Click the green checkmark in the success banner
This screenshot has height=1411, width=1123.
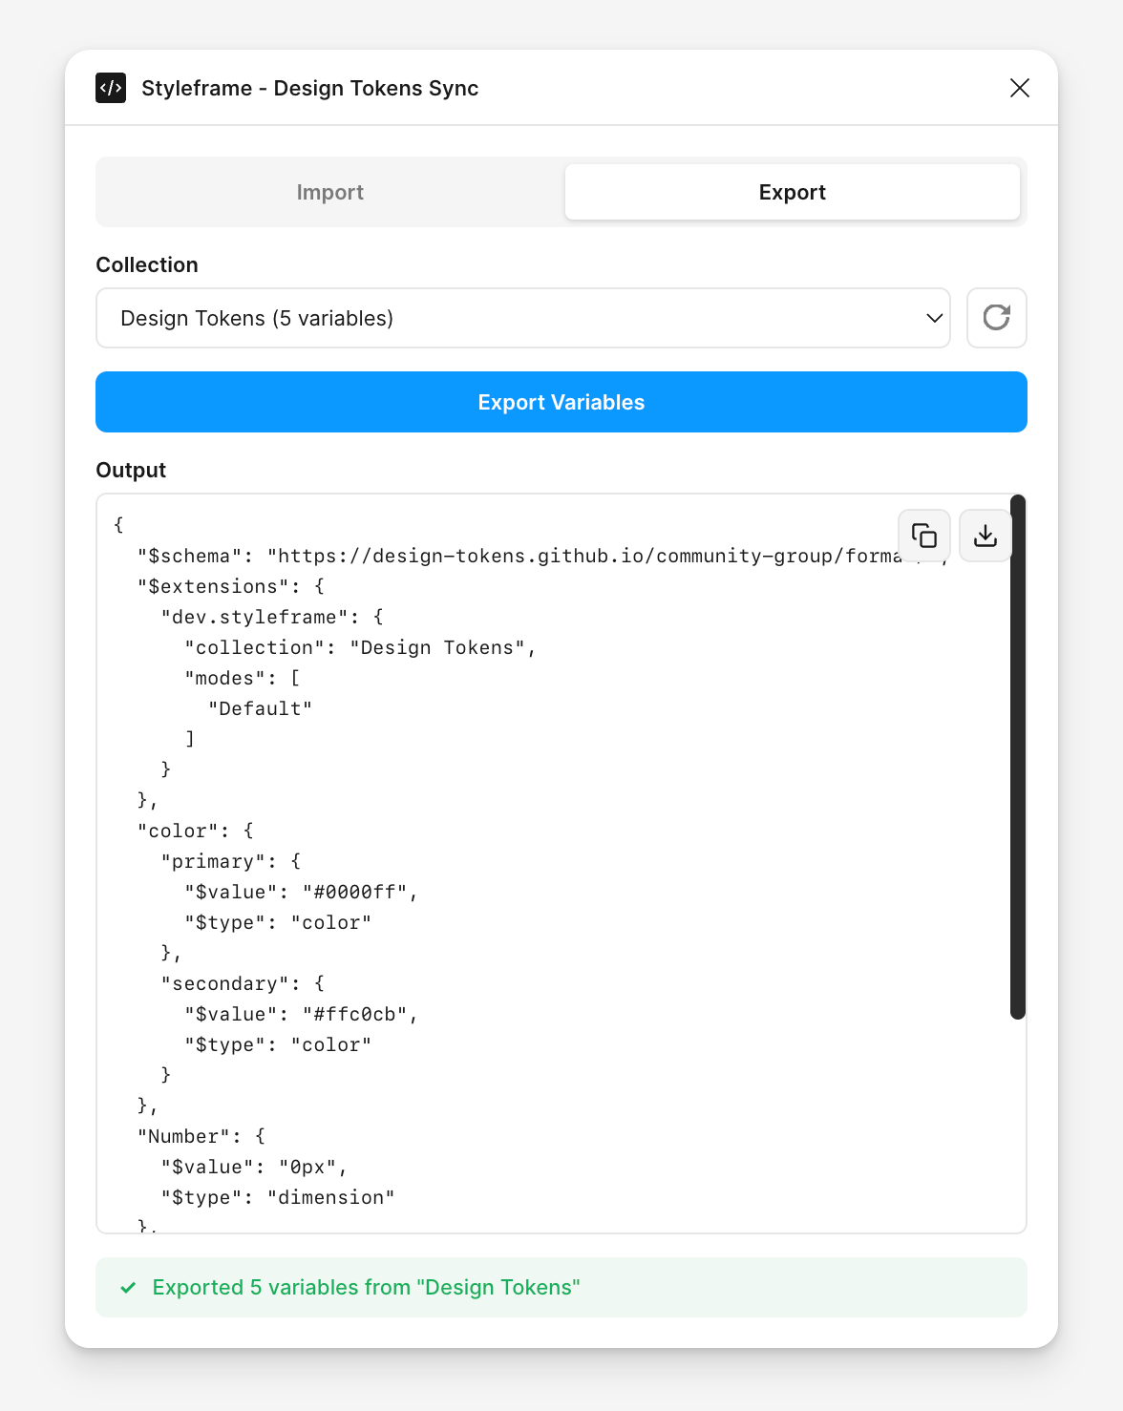(x=127, y=1287)
